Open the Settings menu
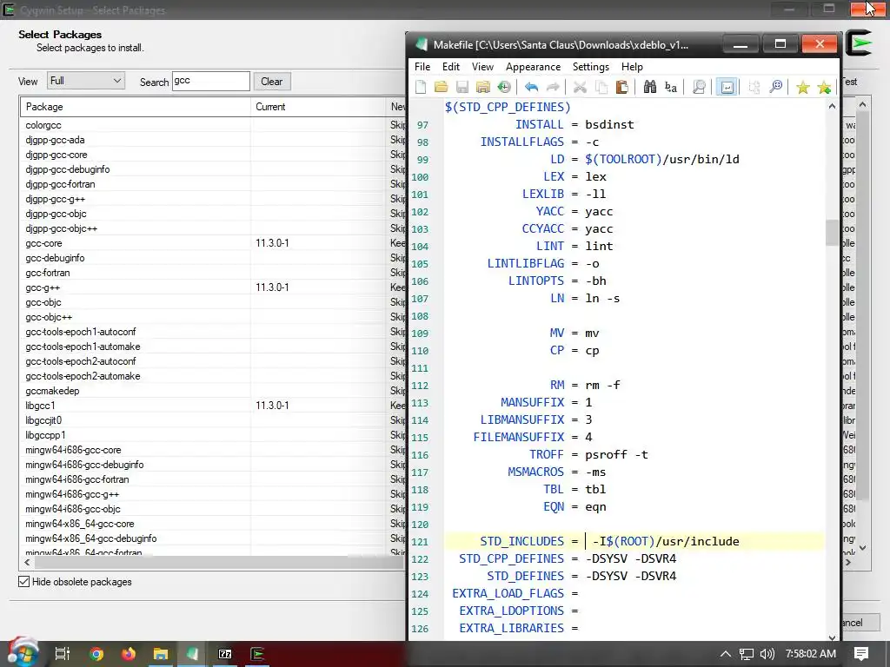Screen dimensions: 890x667 pyautogui.click(x=591, y=67)
